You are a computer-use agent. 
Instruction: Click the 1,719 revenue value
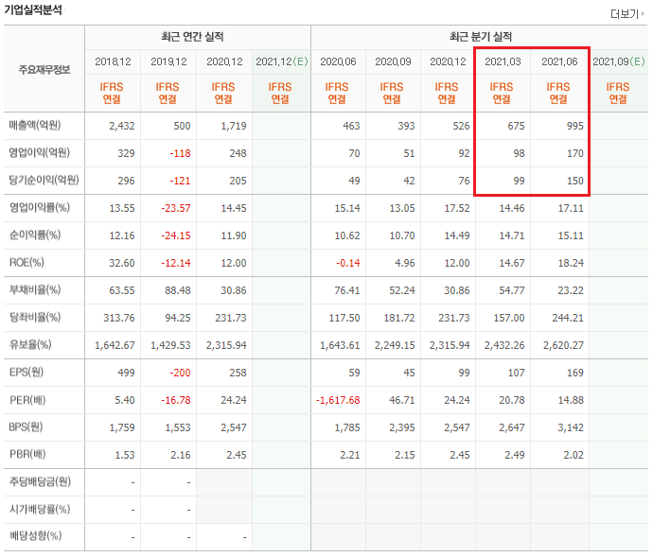click(x=234, y=126)
